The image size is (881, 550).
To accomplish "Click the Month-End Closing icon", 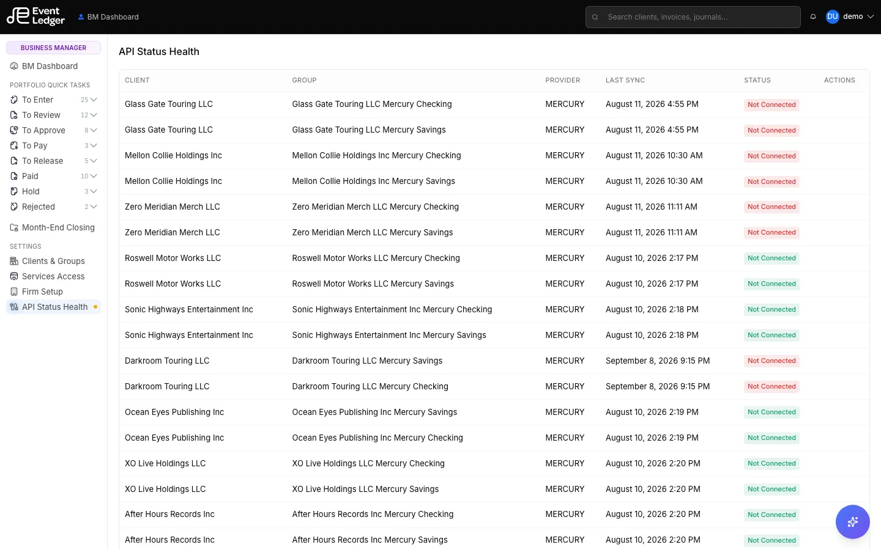I will (x=14, y=227).
